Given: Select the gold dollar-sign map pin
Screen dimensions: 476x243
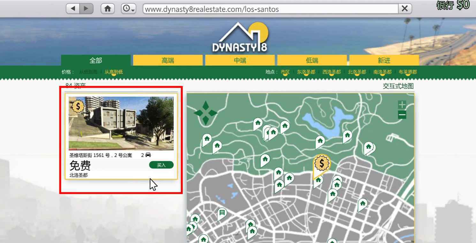Looking at the screenshot, I should click(x=321, y=163).
